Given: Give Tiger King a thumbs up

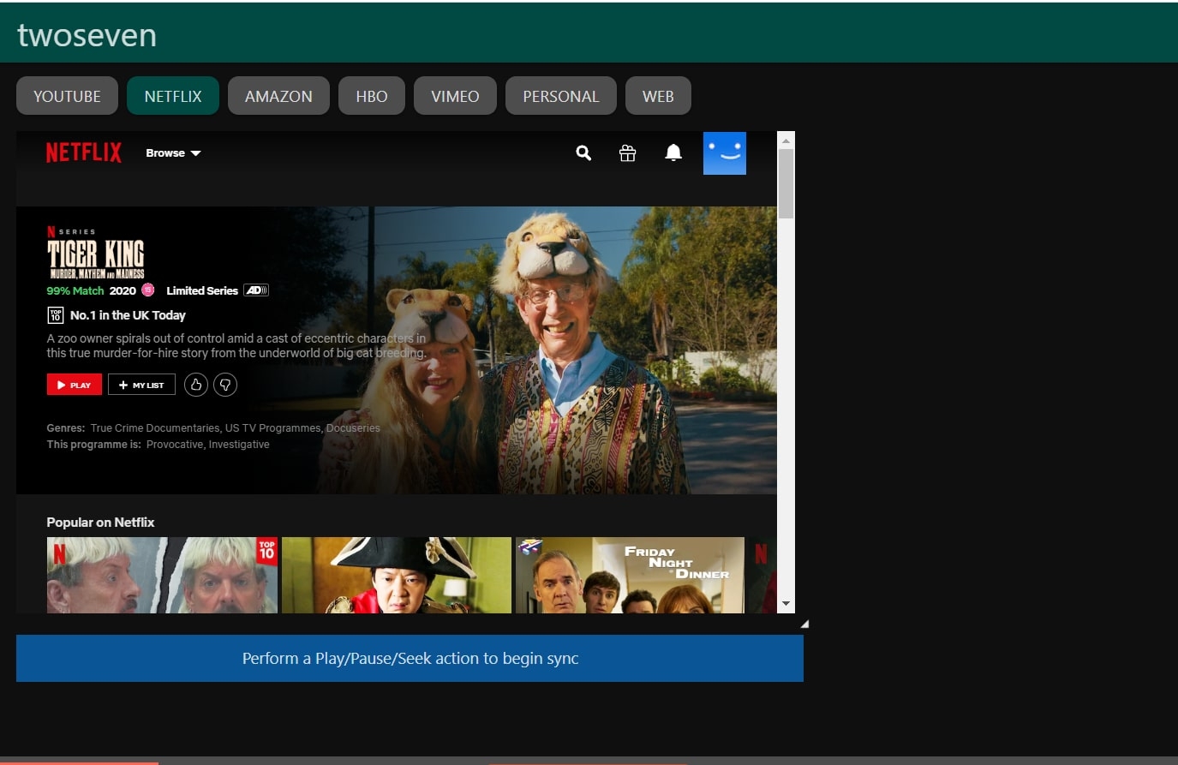Looking at the screenshot, I should pyautogui.click(x=195, y=385).
